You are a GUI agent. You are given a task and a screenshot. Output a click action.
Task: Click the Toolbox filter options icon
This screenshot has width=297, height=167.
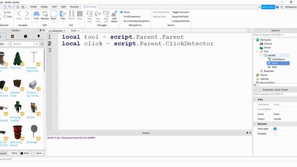[42, 44]
